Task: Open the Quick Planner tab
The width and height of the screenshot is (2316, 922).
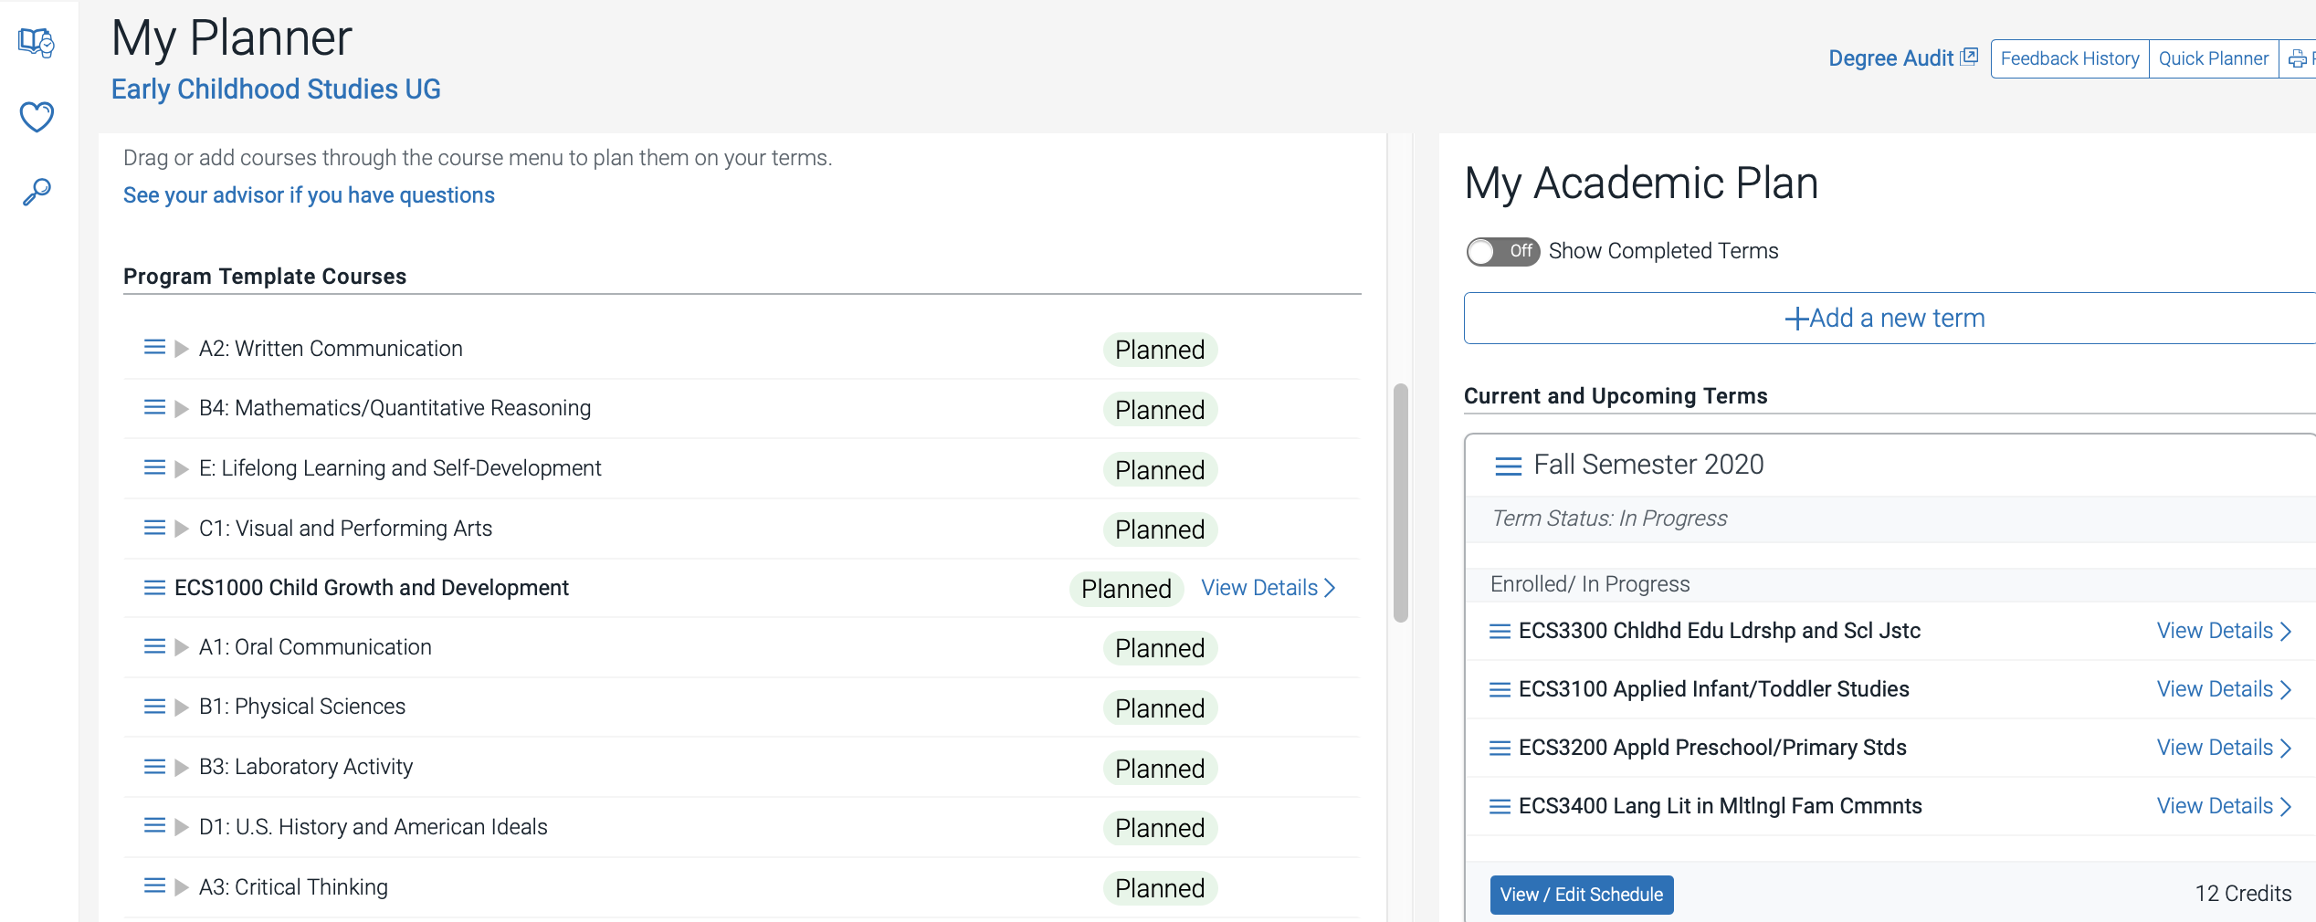Action: 2213,59
